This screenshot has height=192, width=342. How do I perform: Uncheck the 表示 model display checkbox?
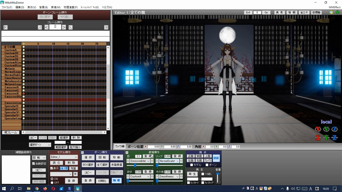pyautogui.click(x=52, y=168)
